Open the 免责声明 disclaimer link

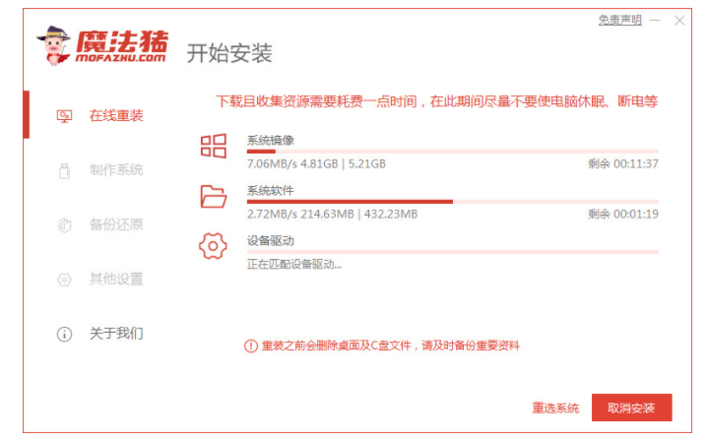pos(619,20)
